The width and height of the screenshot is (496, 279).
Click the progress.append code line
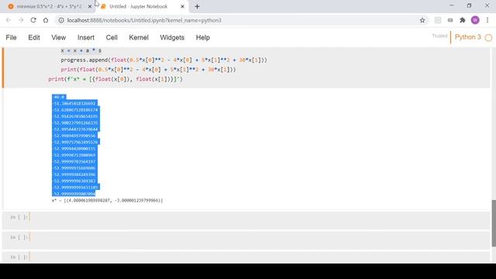click(x=164, y=60)
